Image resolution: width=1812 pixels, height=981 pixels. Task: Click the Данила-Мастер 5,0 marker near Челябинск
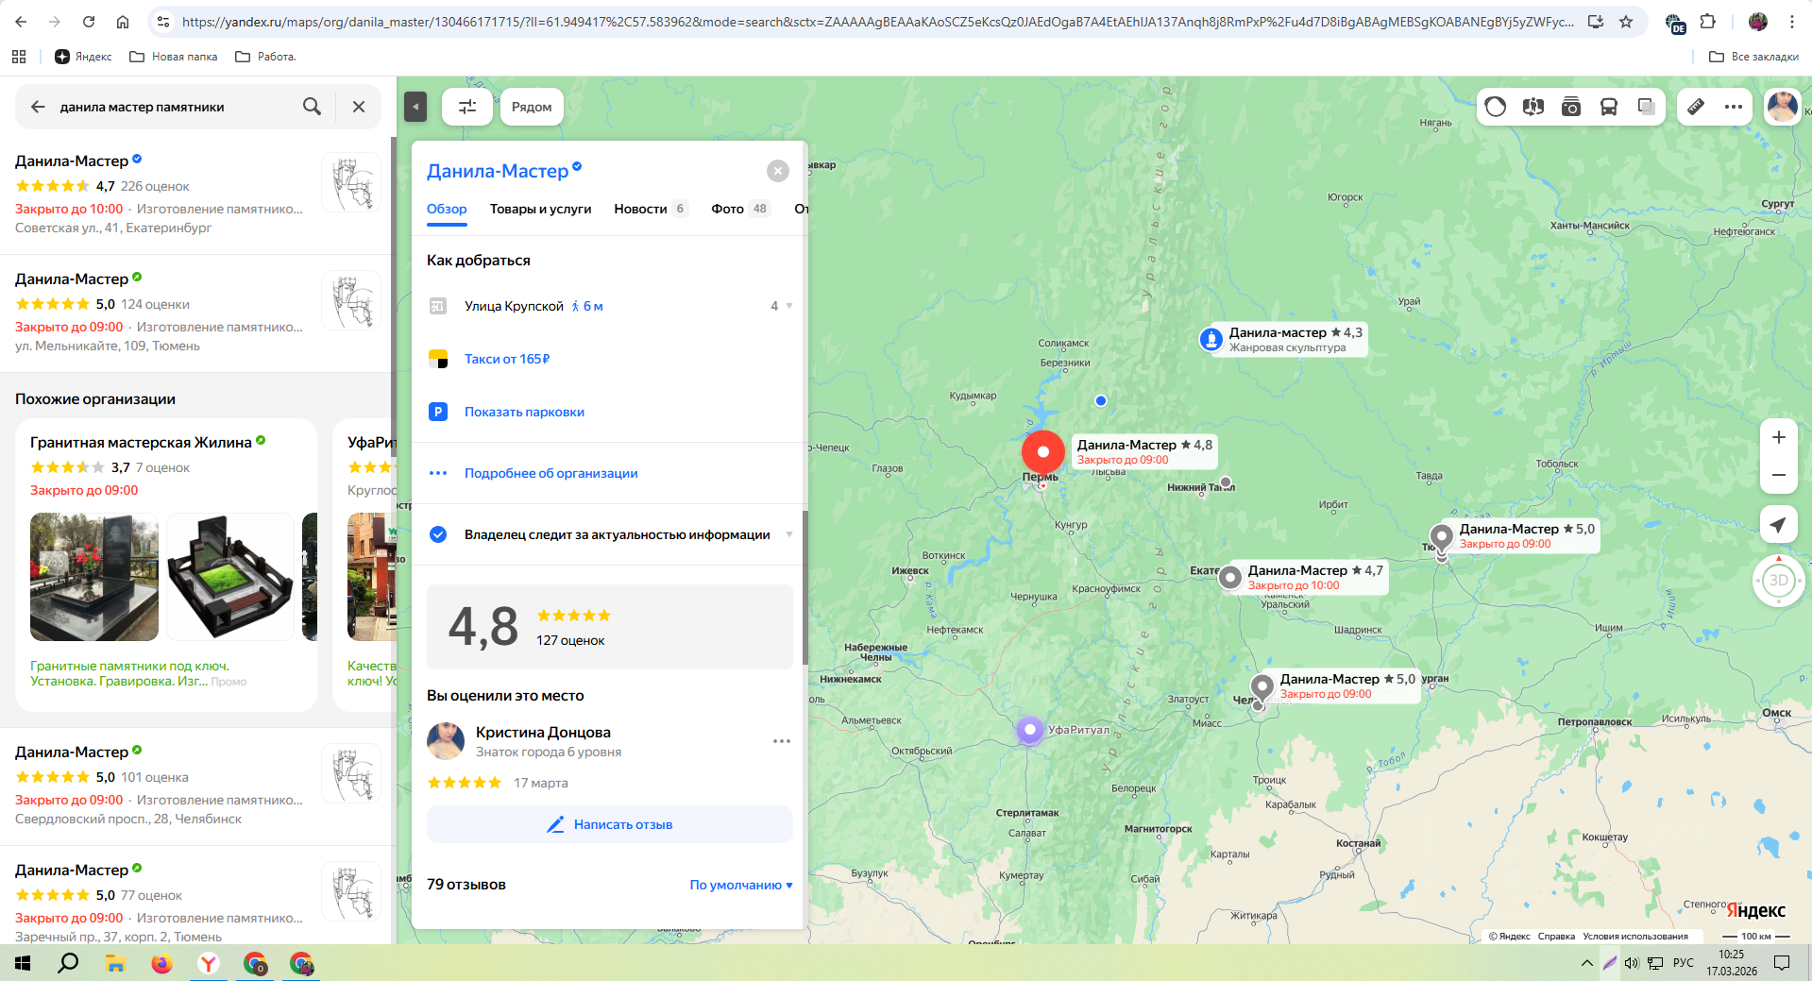tap(1262, 686)
